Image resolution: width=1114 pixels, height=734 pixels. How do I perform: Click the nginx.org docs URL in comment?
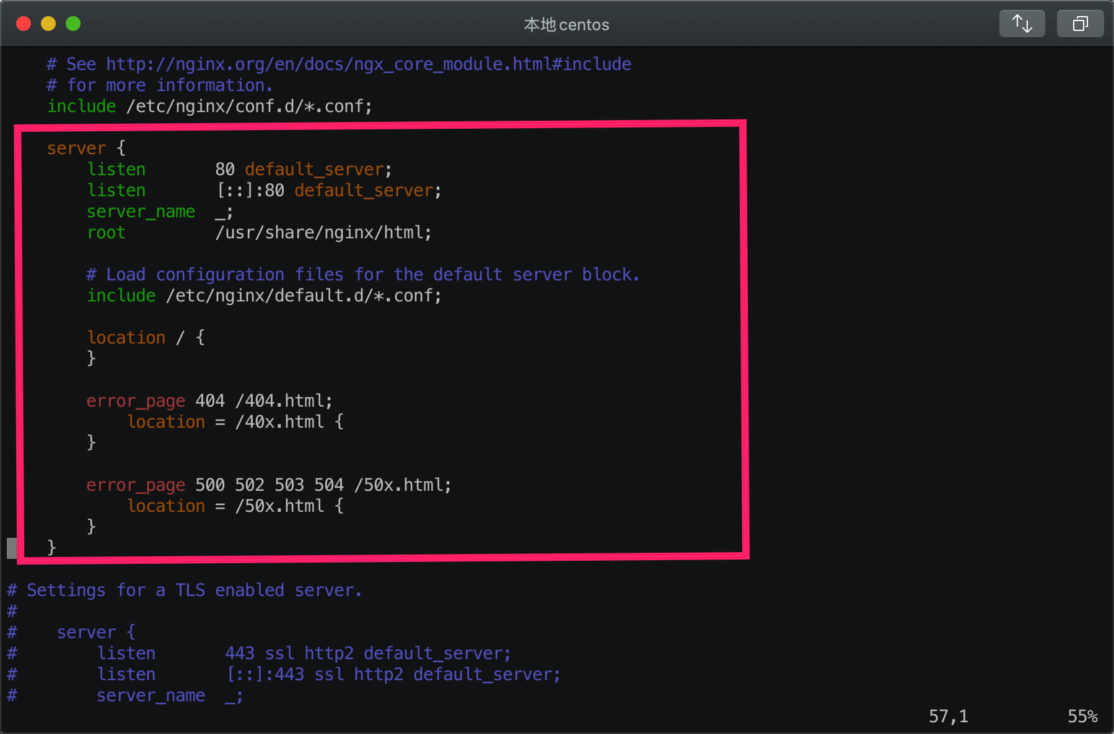tap(369, 64)
